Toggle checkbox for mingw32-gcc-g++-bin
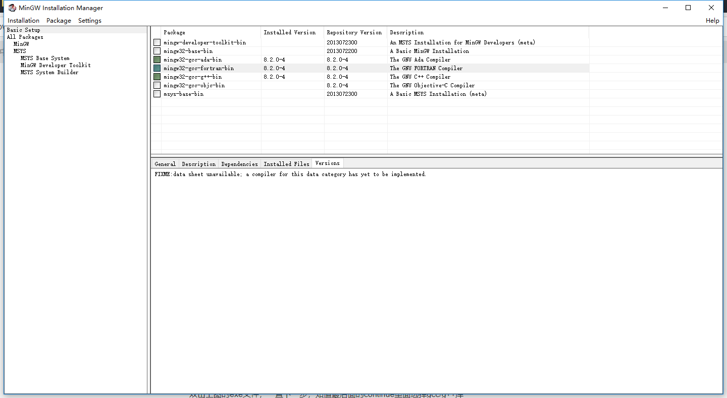Screen dimensions: 727x398 [157, 77]
